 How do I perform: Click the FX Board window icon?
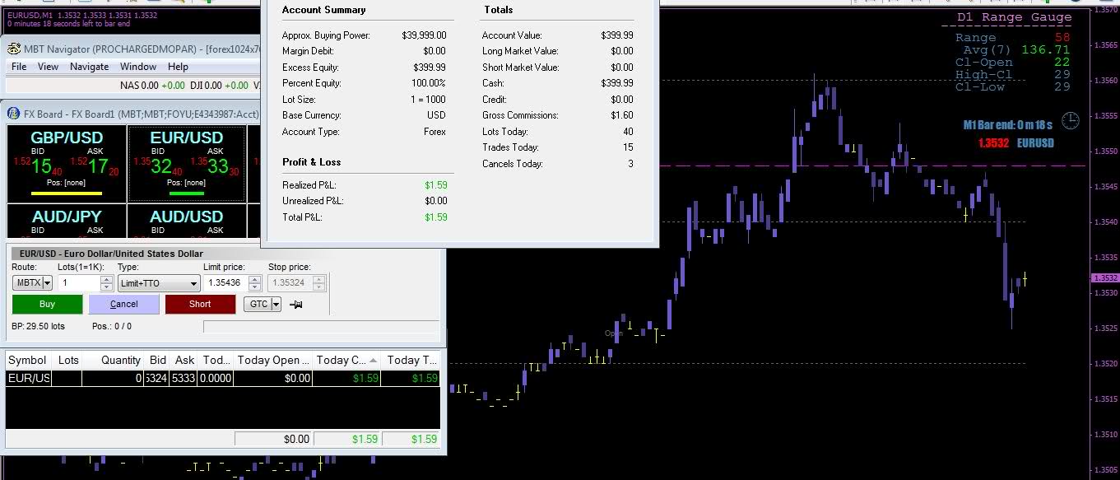[13, 114]
